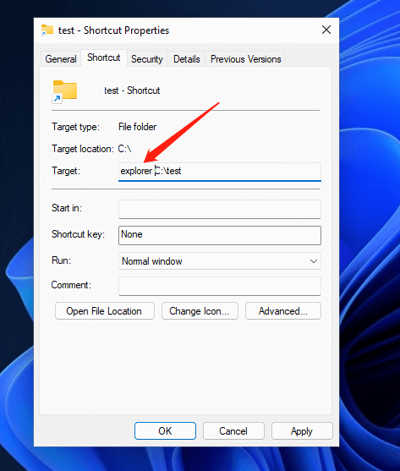Discard changes with the Cancel button
This screenshot has width=400, height=471.
233,430
